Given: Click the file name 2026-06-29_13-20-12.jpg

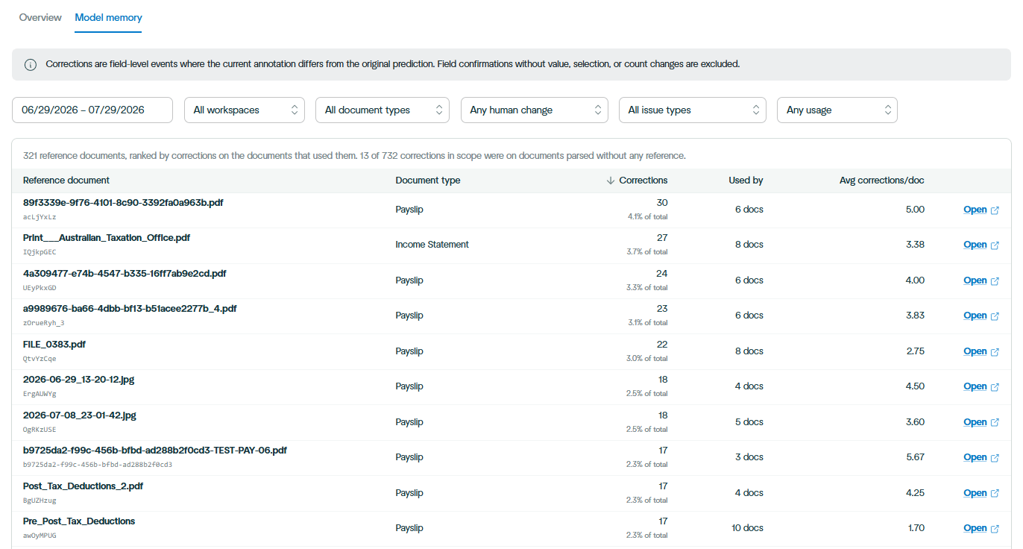Looking at the screenshot, I should [x=79, y=380].
